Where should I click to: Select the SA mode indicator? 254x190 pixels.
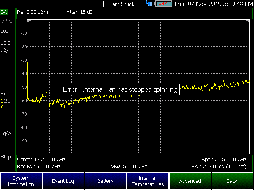pos(4,12)
